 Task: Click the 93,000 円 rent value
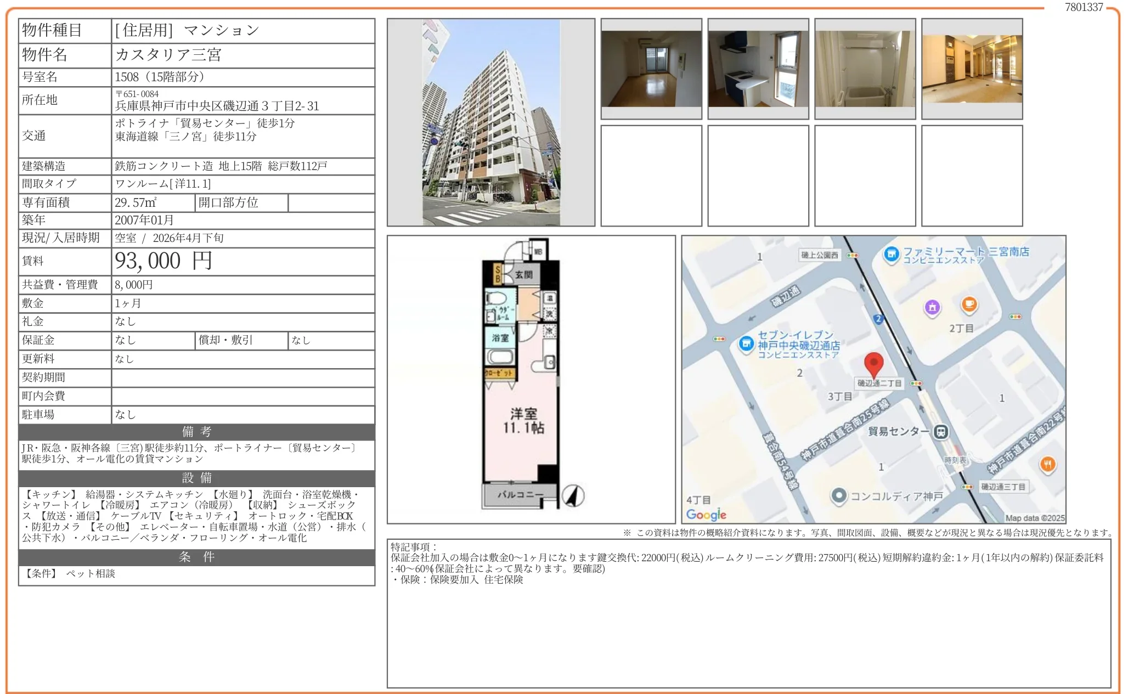pos(163,261)
